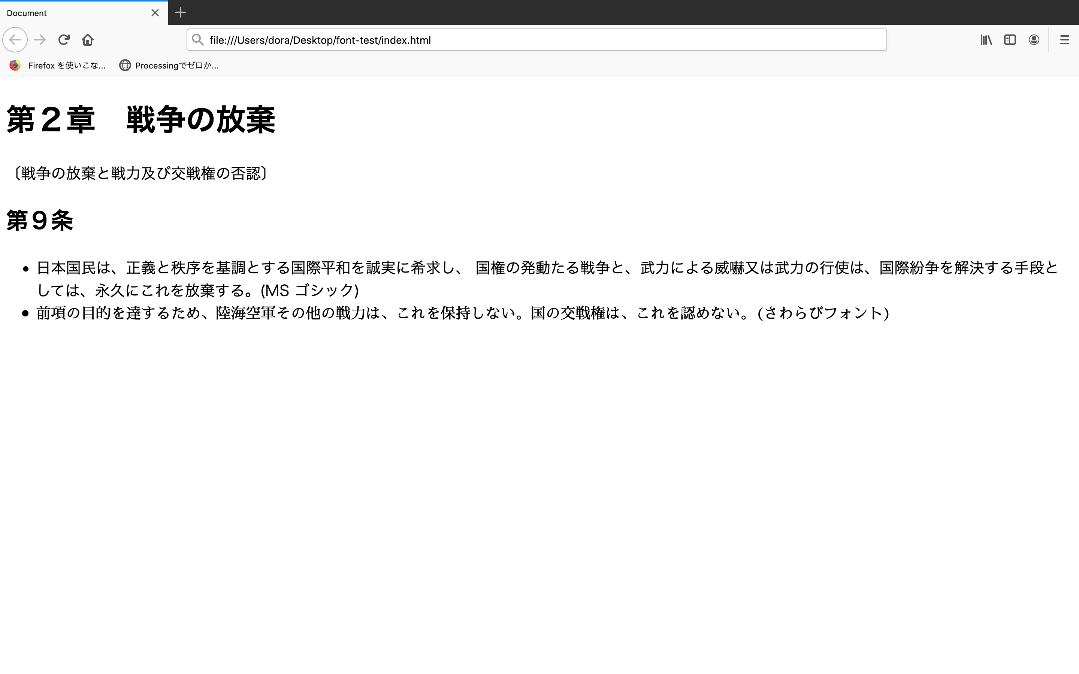Open the Processingでゼロか bookmark
The height and width of the screenshot is (674, 1079).
176,65
